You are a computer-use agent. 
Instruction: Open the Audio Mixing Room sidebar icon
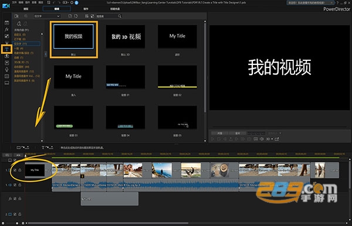(x=6, y=63)
